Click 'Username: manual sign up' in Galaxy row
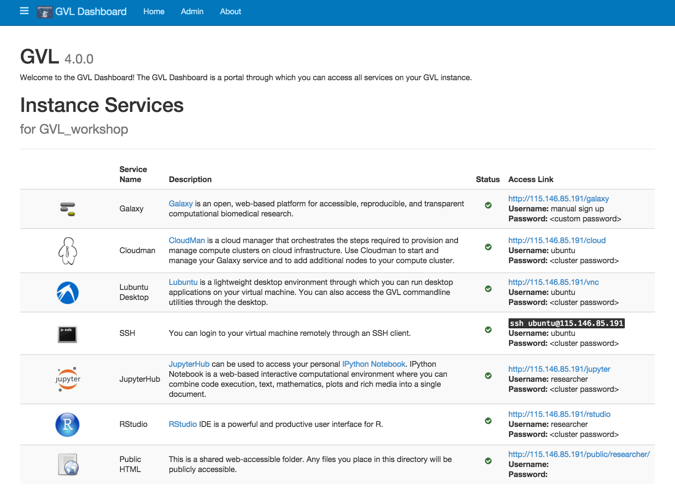 pos(556,208)
